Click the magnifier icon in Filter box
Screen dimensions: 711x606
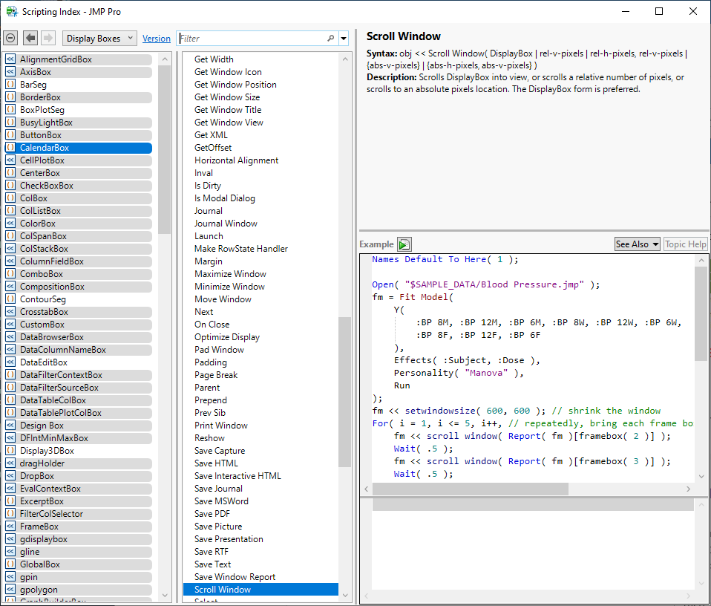331,38
